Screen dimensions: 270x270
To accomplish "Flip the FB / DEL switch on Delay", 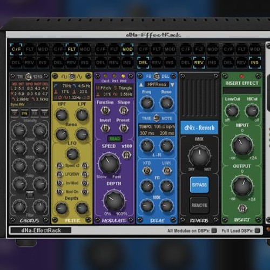I will (157, 76).
